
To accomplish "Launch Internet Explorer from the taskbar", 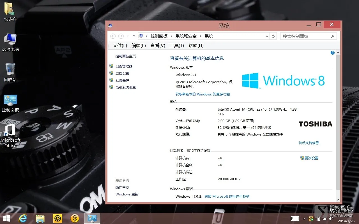I will pos(23,218).
